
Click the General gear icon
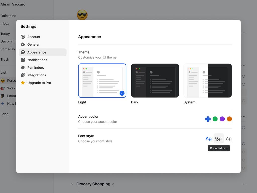coord(23,44)
